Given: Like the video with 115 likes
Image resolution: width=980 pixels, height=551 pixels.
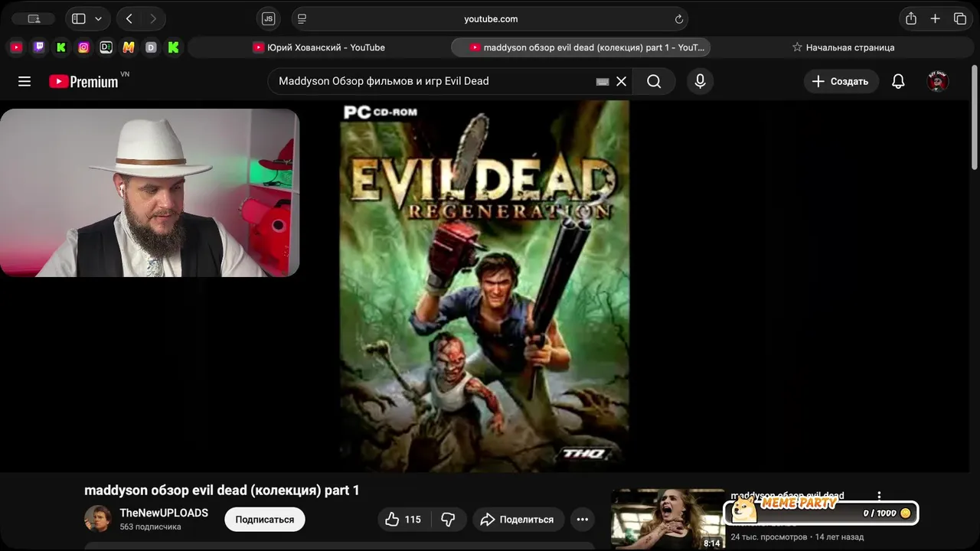Looking at the screenshot, I should coord(403,520).
